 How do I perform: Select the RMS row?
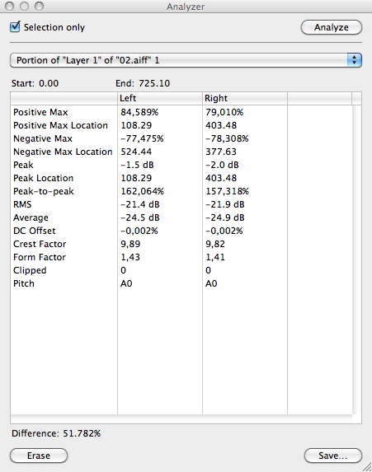181,204
